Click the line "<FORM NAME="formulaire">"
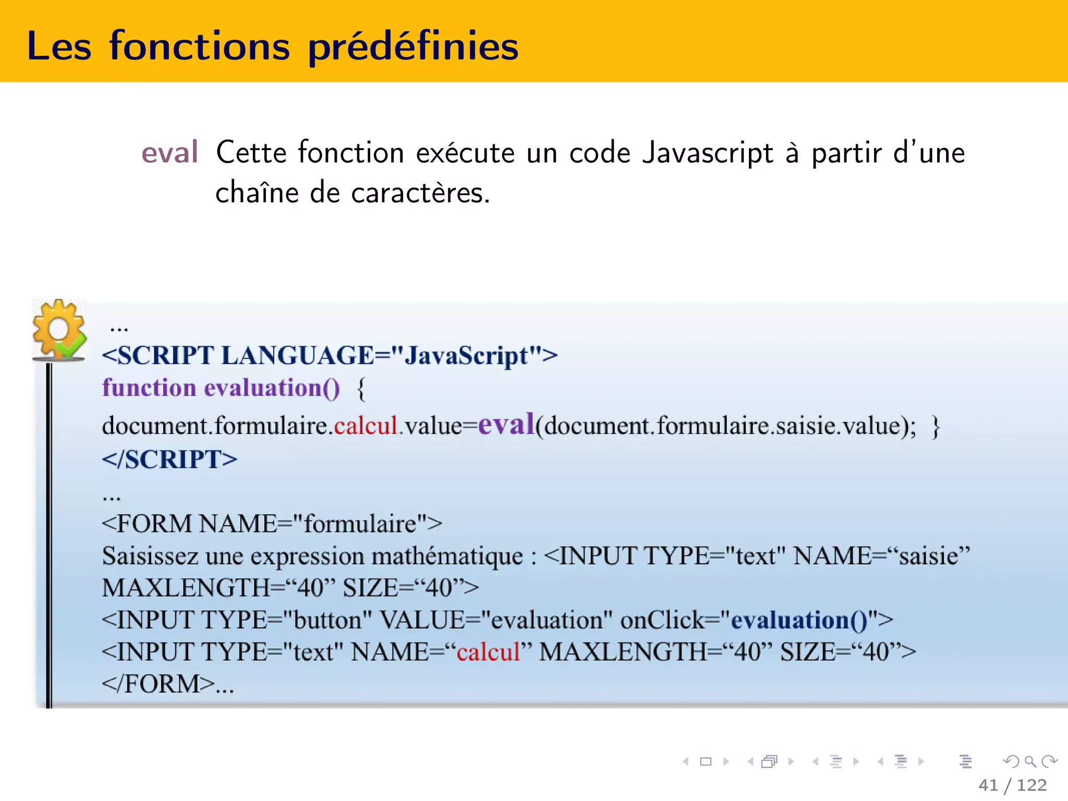Screen dimensions: 1068x801 (x=272, y=524)
